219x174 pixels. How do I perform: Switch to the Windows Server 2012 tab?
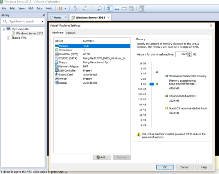click(90, 18)
